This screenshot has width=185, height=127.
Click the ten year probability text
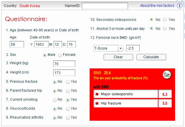pos(121,78)
